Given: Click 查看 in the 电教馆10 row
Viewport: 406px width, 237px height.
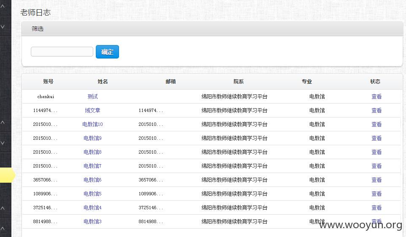Looking at the screenshot, I should pyautogui.click(x=376, y=125).
